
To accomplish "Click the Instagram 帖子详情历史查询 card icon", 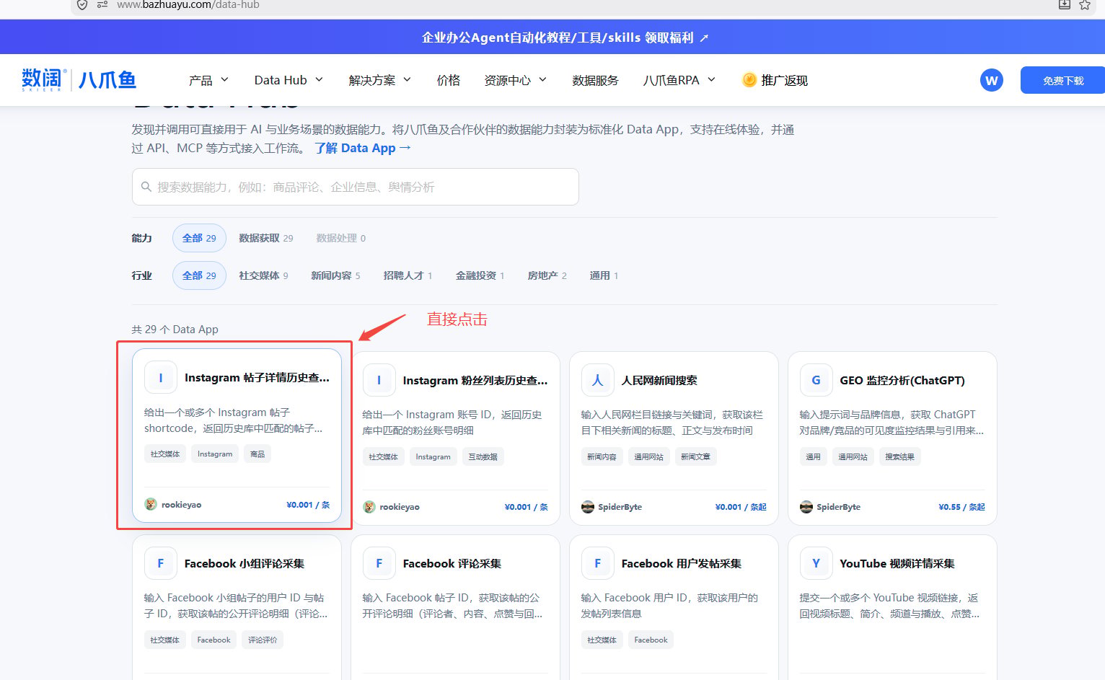I will point(161,377).
